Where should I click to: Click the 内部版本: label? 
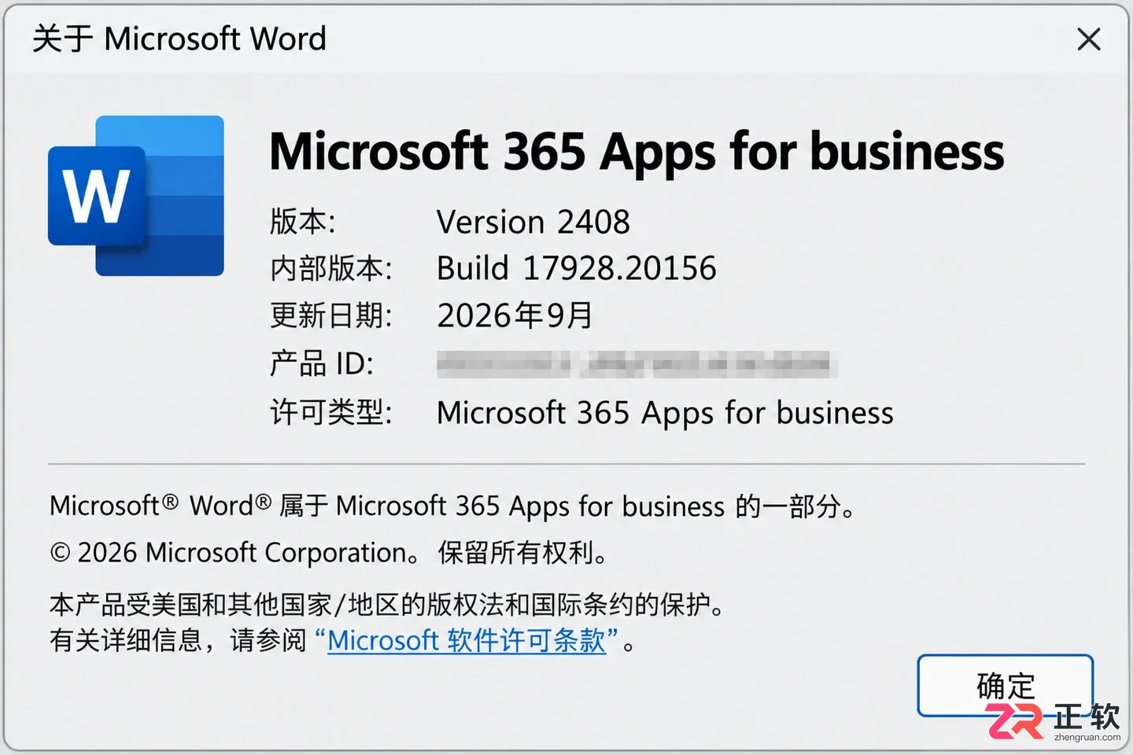click(331, 269)
